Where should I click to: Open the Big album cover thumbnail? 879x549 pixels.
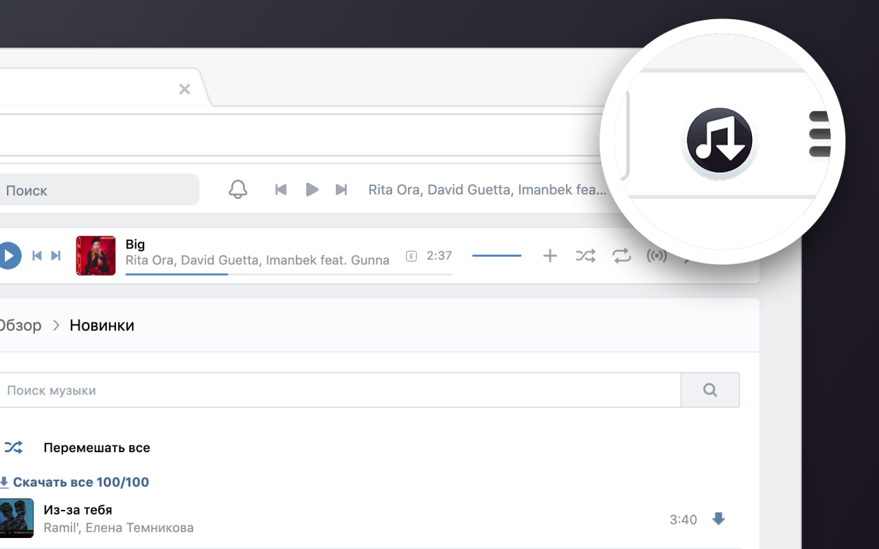coord(95,256)
